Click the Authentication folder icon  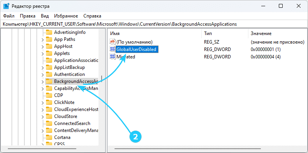(49, 74)
